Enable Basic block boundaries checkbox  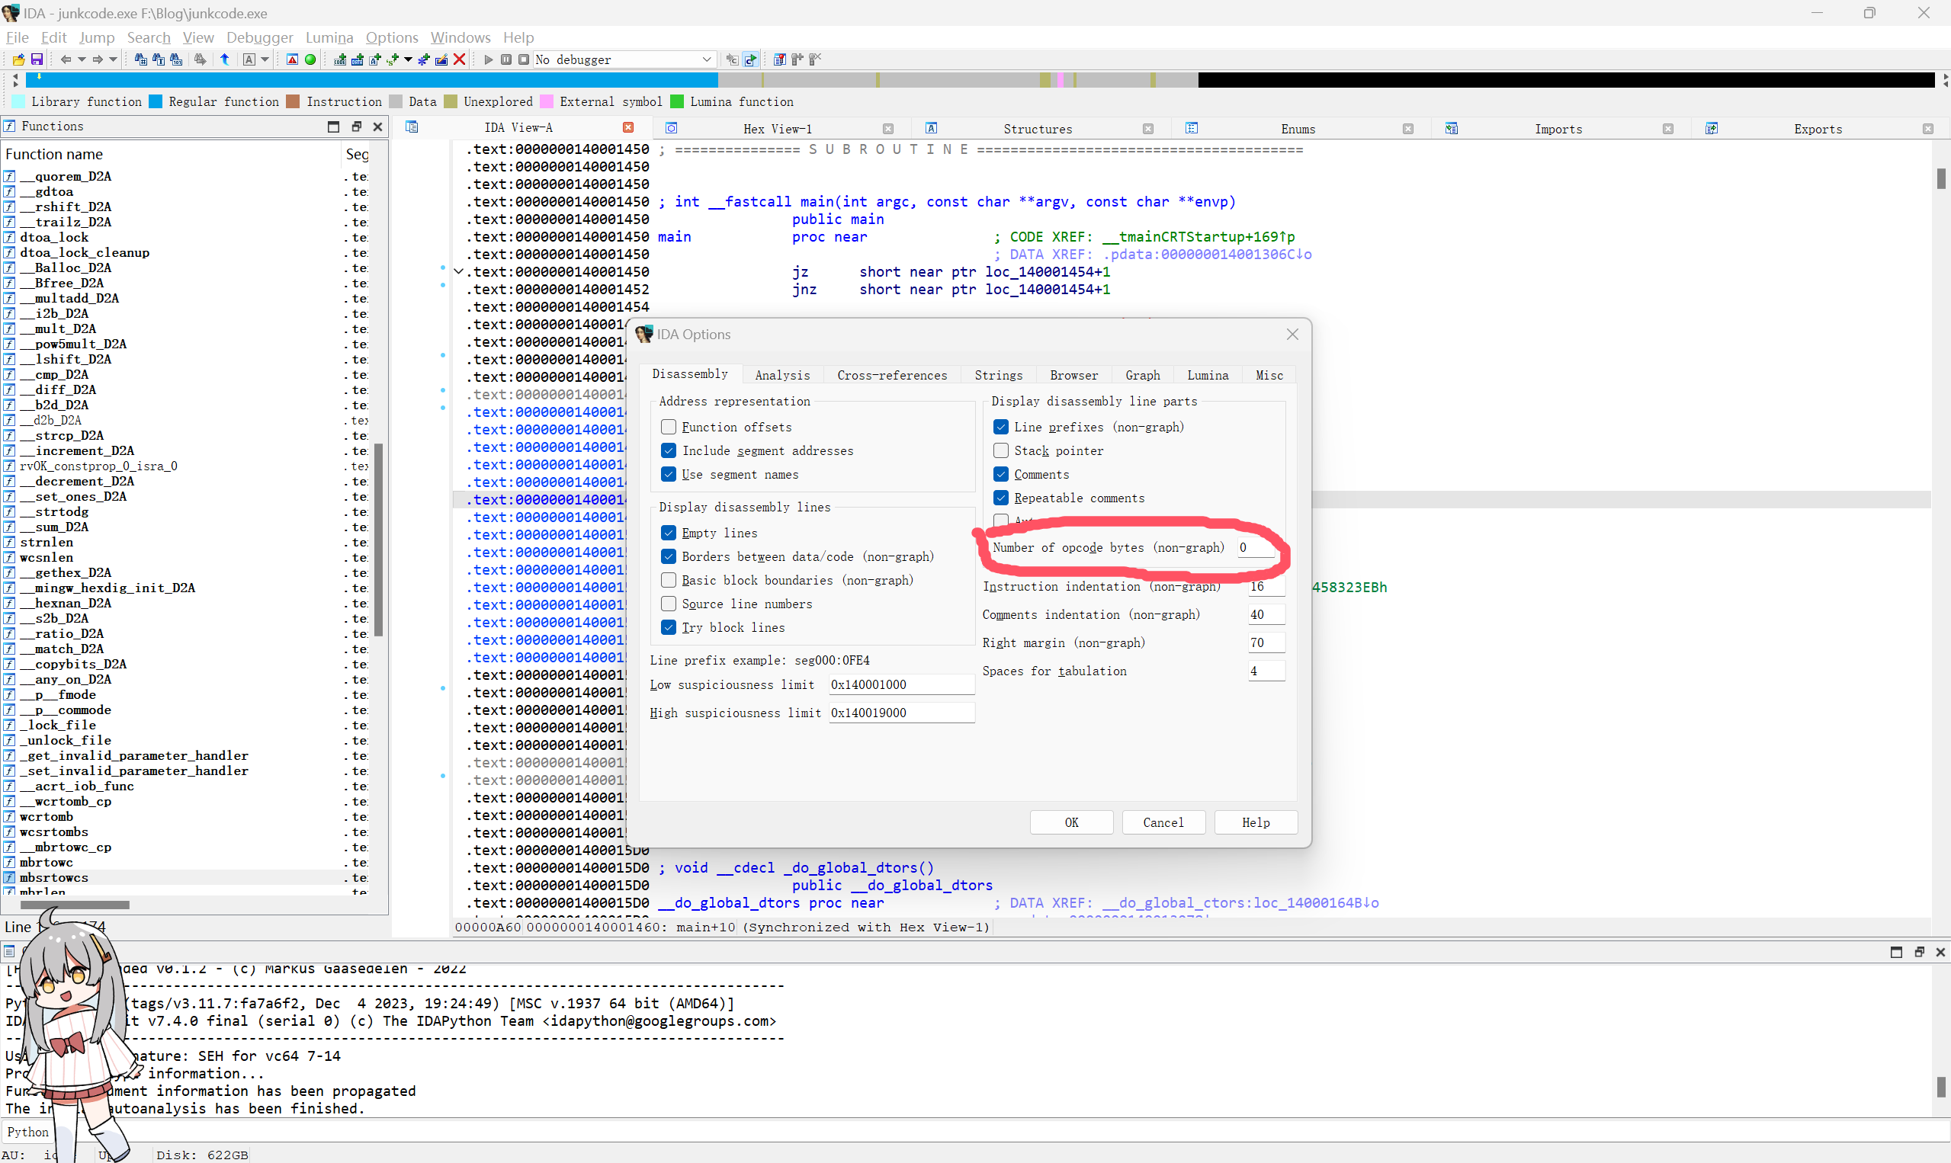[x=669, y=580]
